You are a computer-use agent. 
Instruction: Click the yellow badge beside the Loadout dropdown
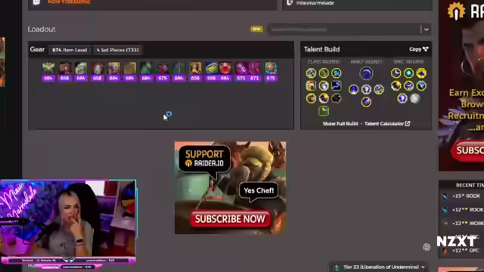coord(256,29)
